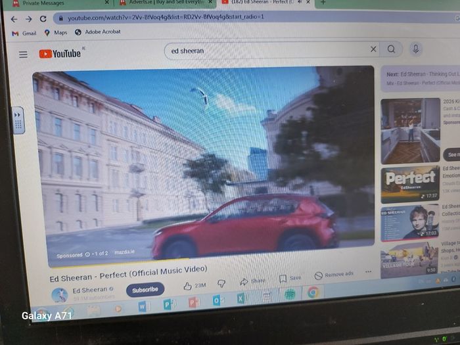Go to the YouTube home logo

[x=60, y=53]
